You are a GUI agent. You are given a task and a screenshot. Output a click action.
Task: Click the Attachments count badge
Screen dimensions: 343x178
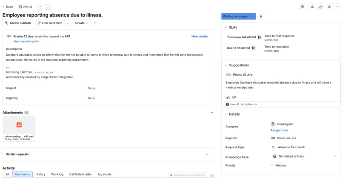point(26,113)
